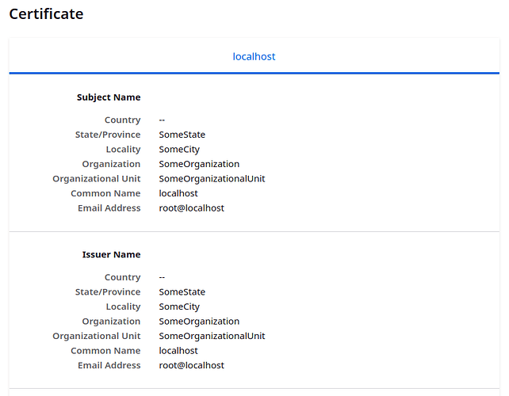
Task: Click Email Address label under Issuer Name
Action: [x=109, y=365]
